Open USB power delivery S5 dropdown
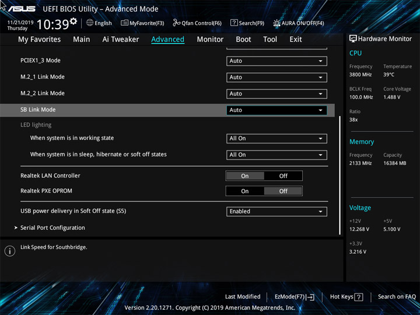The width and height of the screenshot is (420, 315). tap(276, 211)
